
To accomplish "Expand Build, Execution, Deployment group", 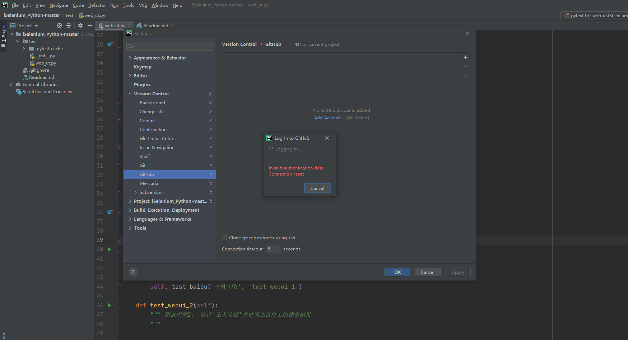I will point(130,210).
